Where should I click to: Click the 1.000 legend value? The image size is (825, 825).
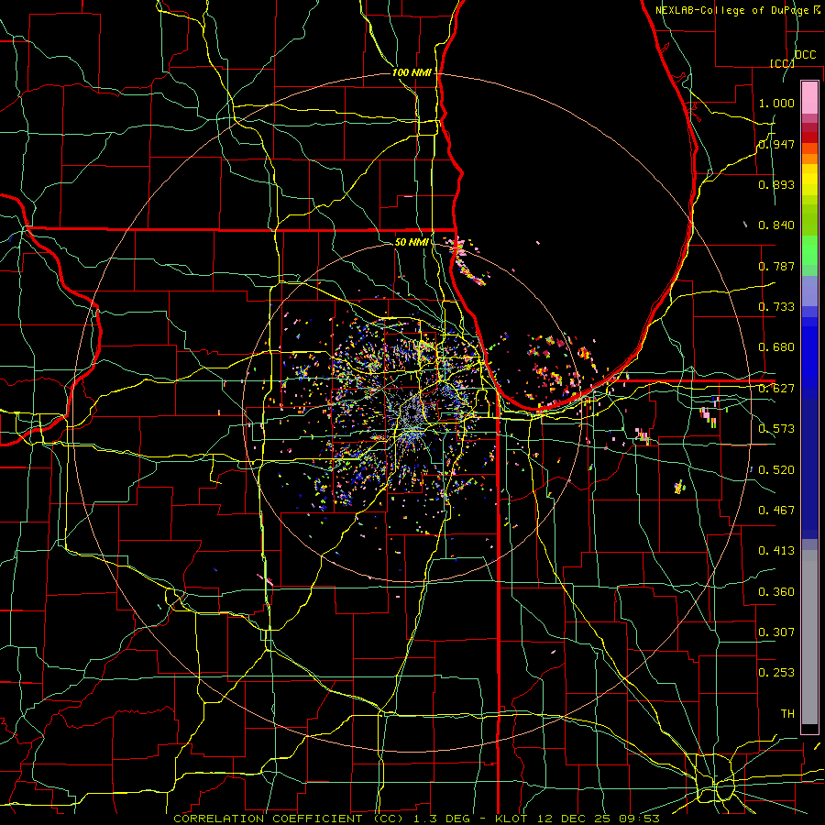tap(776, 103)
